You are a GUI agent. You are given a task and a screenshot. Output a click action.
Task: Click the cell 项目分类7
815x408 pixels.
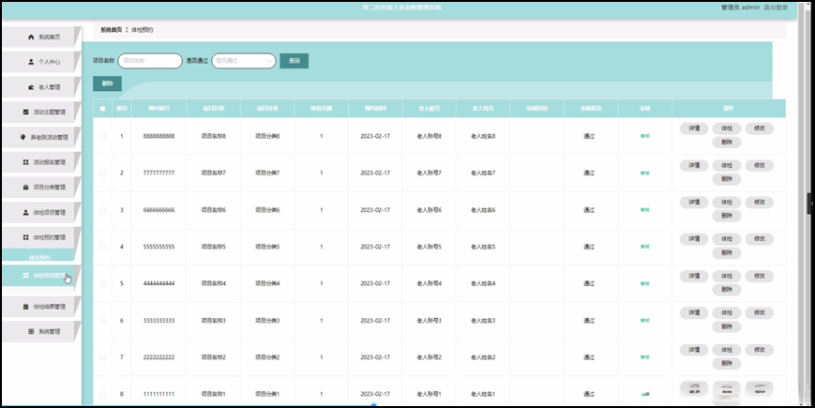(x=267, y=174)
